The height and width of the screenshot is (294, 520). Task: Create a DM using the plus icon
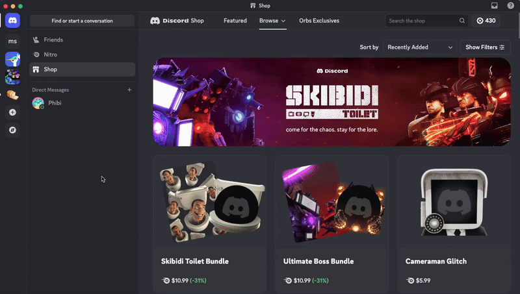pyautogui.click(x=129, y=90)
